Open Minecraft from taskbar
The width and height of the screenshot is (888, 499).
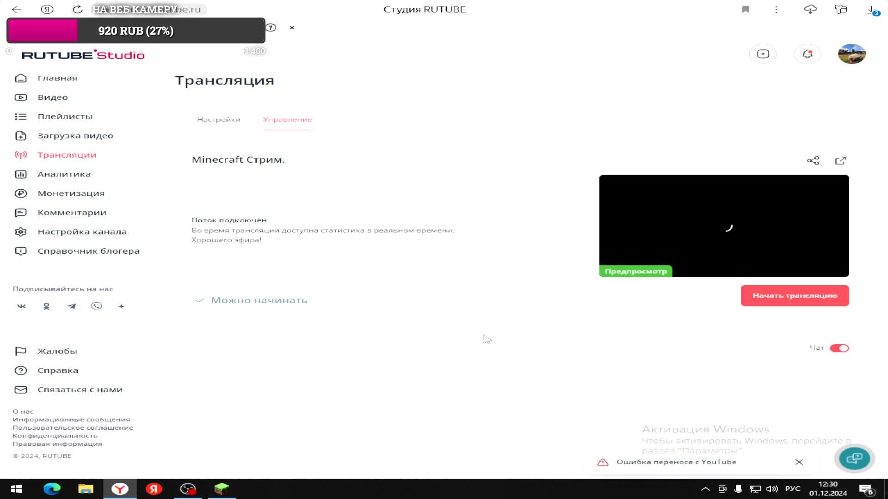[x=222, y=489]
